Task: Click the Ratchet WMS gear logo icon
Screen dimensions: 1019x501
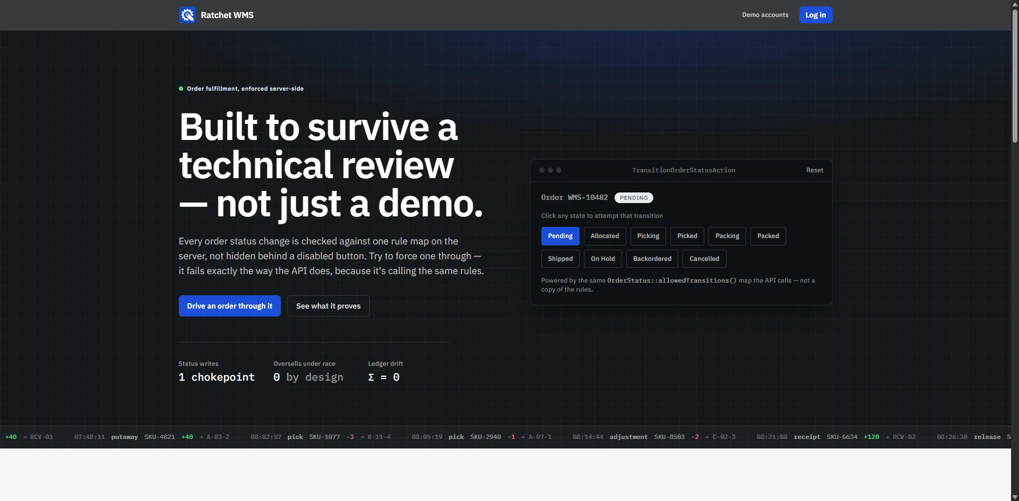Action: click(187, 15)
